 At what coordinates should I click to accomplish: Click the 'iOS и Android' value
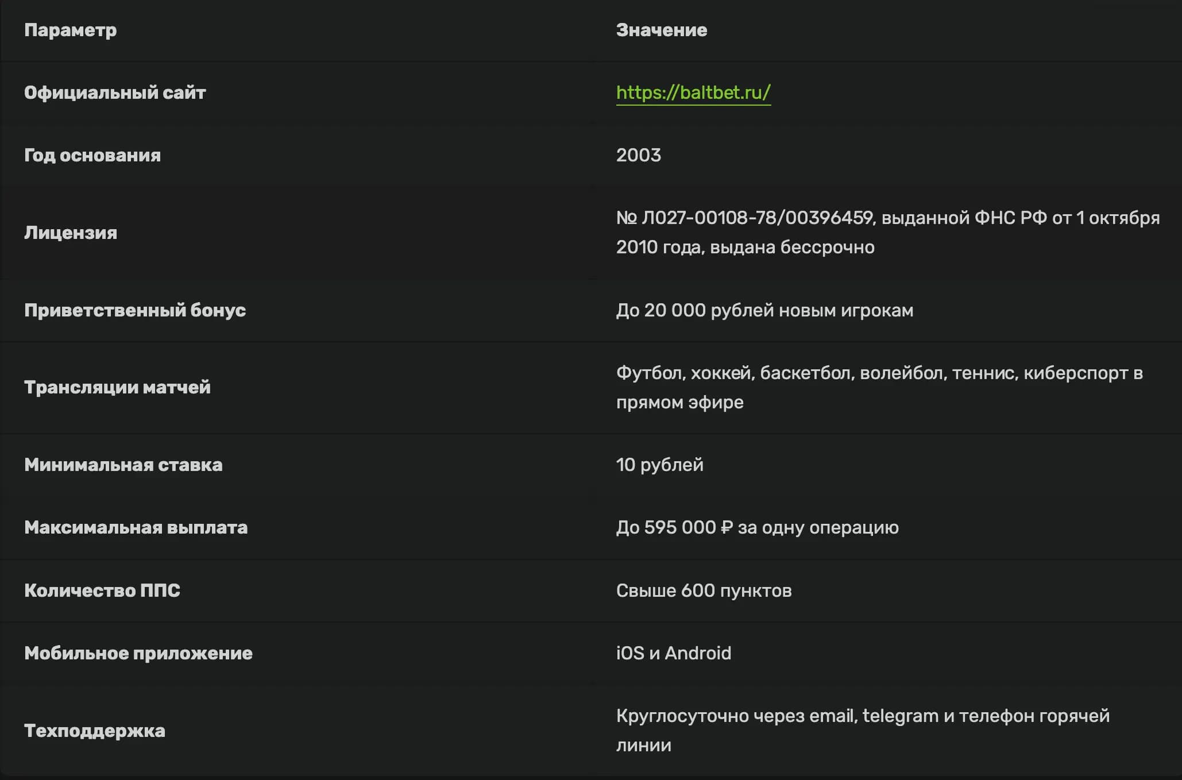pos(674,653)
